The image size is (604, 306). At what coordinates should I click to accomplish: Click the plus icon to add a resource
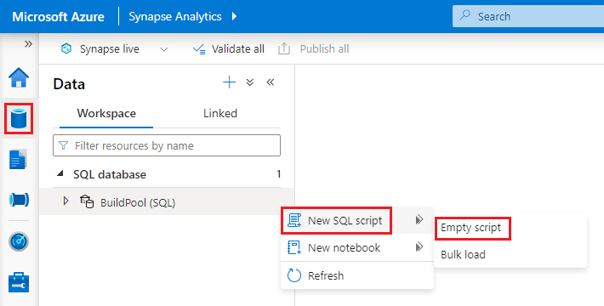[x=229, y=82]
